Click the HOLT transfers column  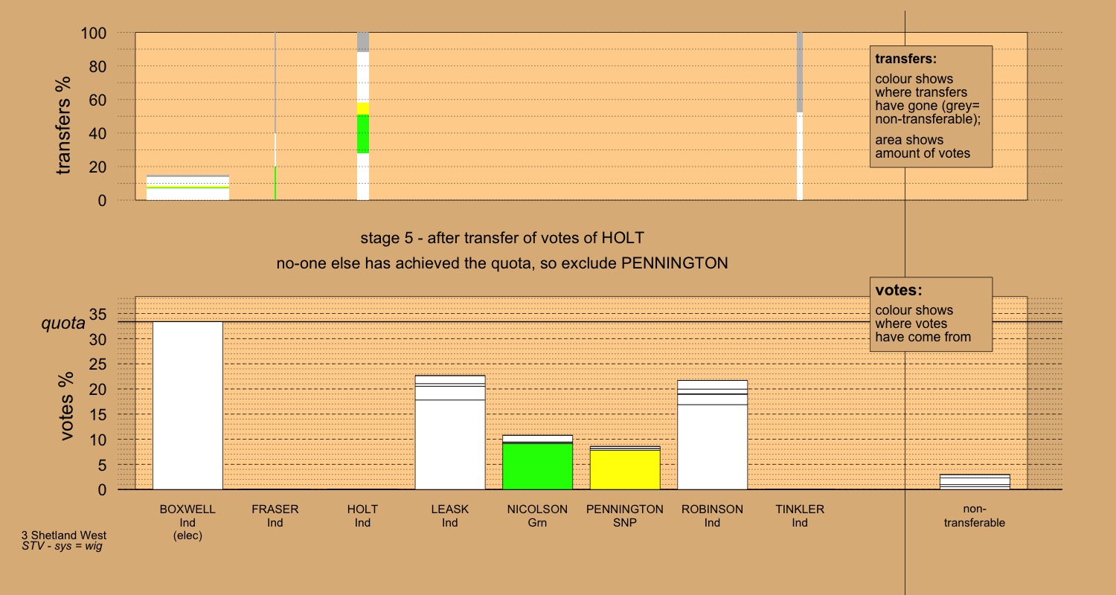363,116
